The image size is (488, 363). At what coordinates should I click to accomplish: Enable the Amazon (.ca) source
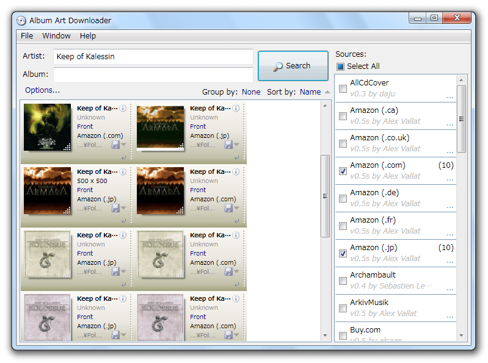(x=343, y=116)
